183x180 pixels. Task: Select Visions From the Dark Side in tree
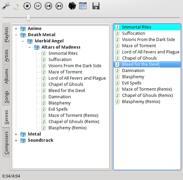[x=75, y=66]
